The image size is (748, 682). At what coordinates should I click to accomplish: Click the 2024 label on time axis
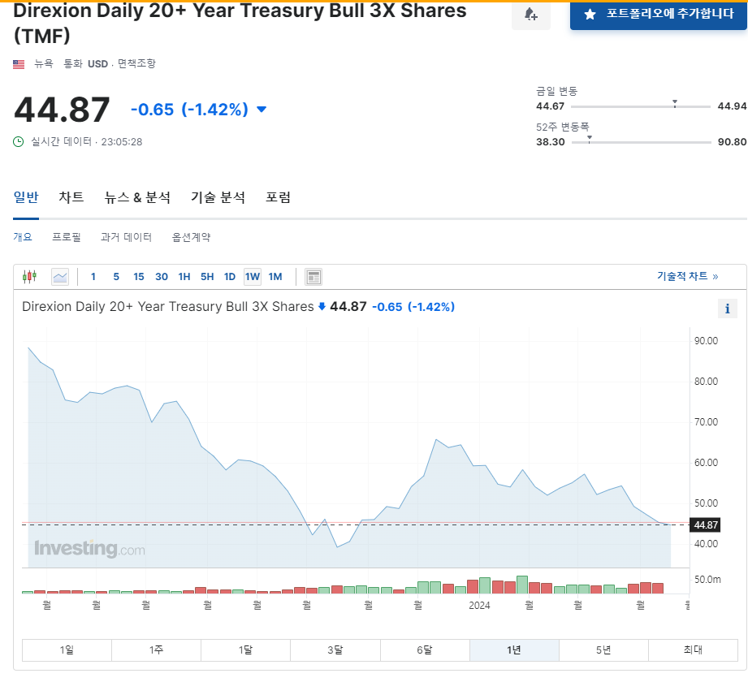[x=479, y=605]
